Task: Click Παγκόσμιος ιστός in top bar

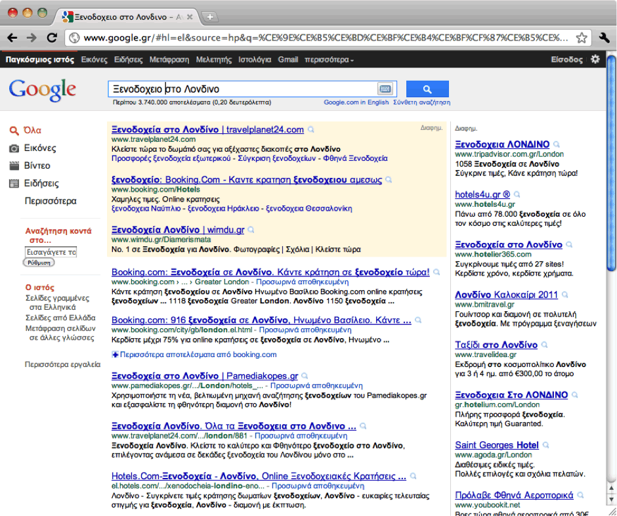Action: pos(40,60)
